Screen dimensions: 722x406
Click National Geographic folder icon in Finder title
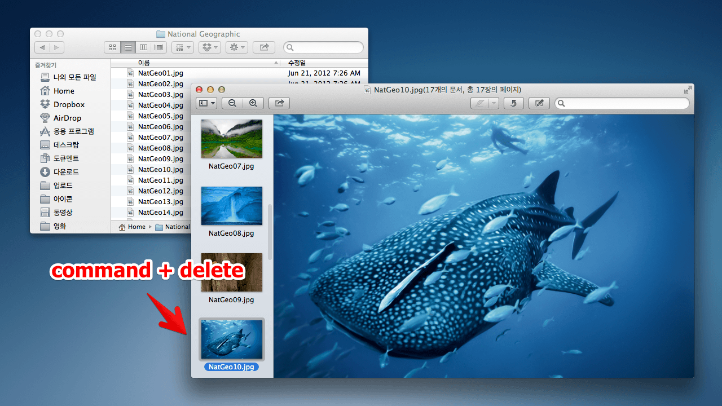point(161,34)
